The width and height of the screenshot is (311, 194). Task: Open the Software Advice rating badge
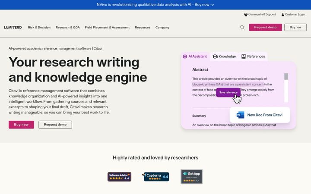click(119, 177)
